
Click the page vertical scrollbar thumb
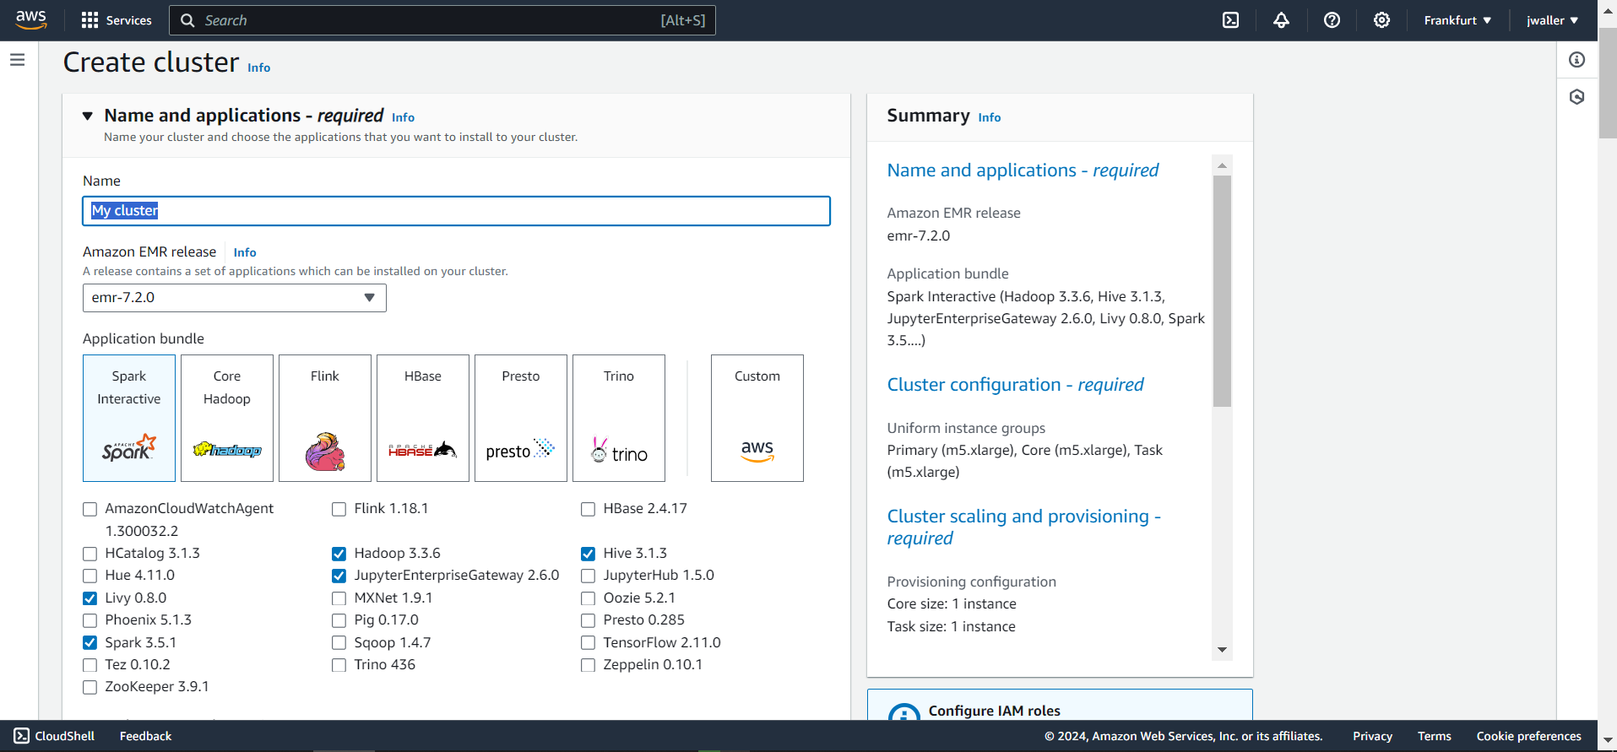coord(1608,84)
